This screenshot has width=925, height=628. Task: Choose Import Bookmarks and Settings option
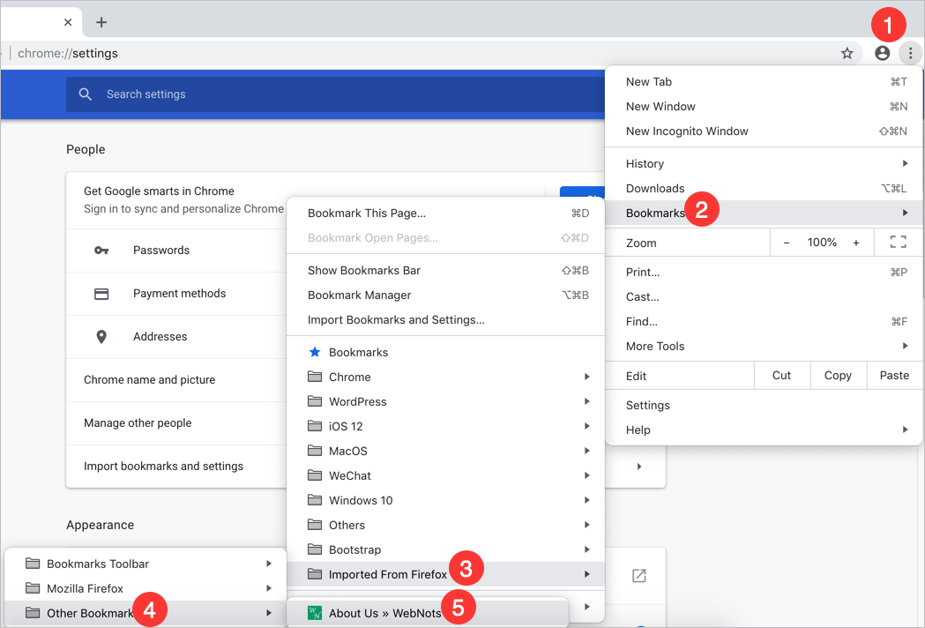[x=396, y=320]
